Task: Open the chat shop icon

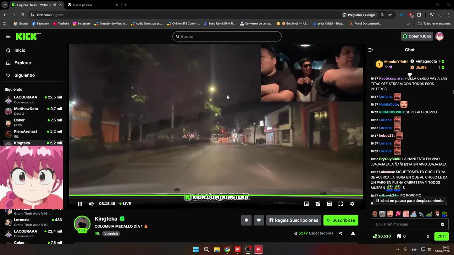Action: 399,236
